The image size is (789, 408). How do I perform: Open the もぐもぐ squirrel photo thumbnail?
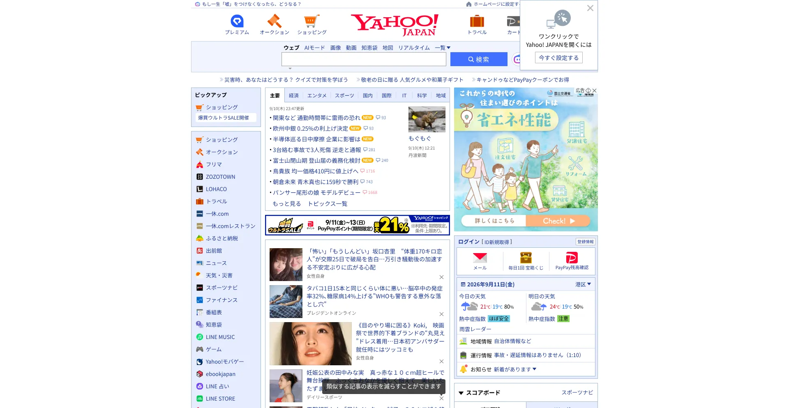click(x=427, y=120)
